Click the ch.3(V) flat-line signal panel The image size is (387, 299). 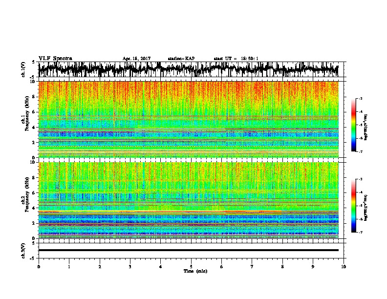(192, 251)
